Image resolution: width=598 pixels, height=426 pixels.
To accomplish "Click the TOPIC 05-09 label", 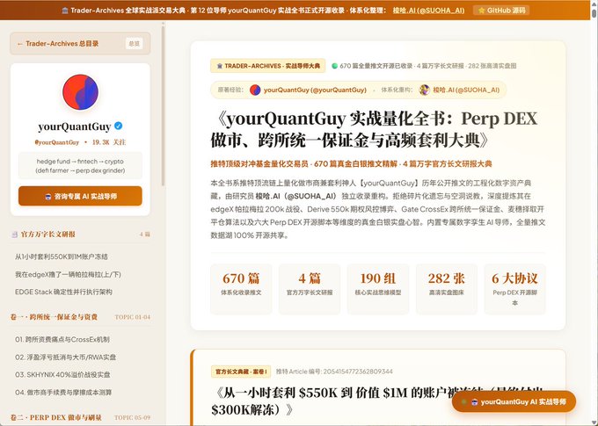I will point(133,417).
